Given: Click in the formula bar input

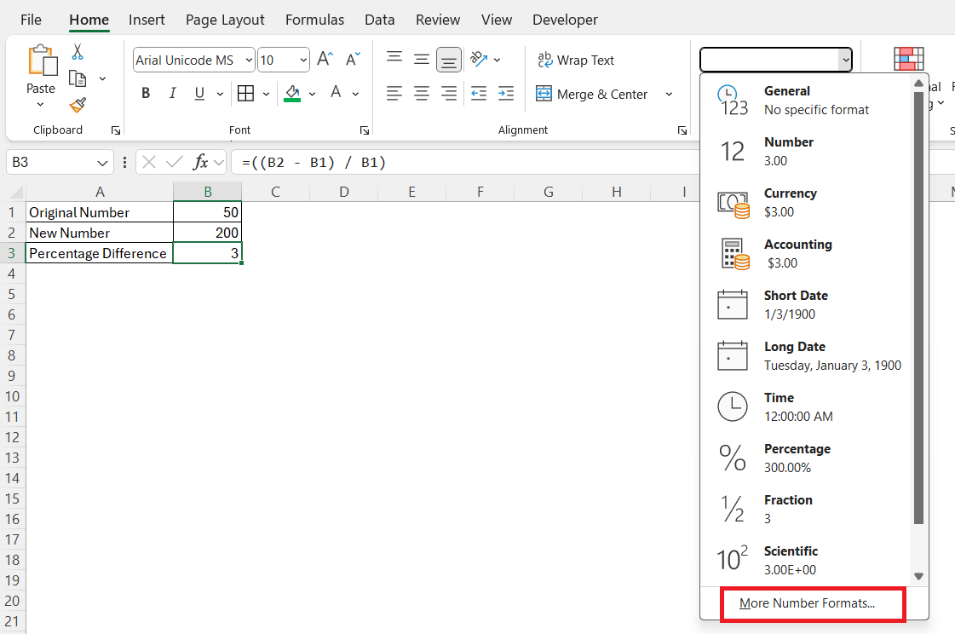Looking at the screenshot, I should pos(464,163).
